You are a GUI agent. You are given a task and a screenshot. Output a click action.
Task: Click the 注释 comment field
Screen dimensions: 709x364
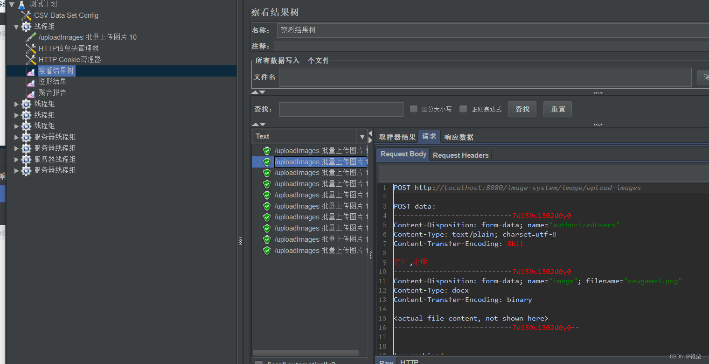click(491, 46)
